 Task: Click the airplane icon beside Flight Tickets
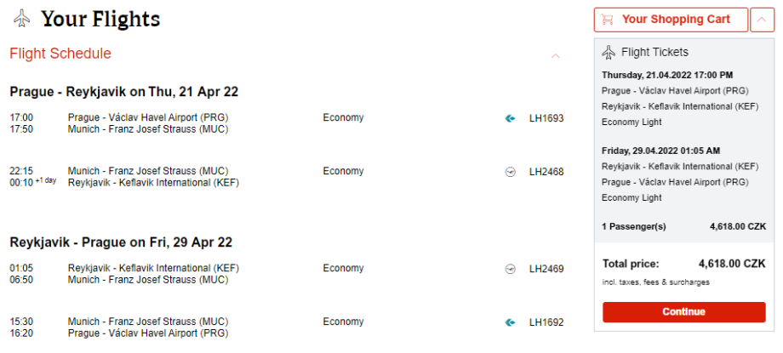608,53
